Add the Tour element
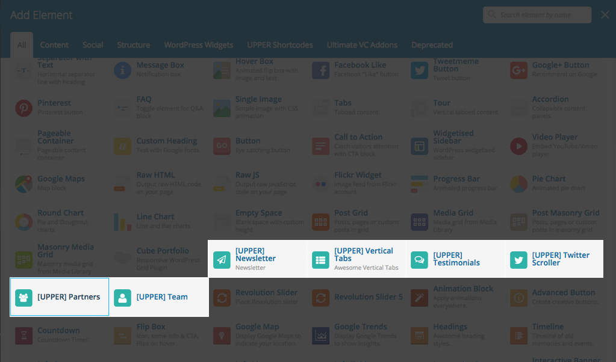Screen dimensions: 616x362 click(x=455, y=108)
